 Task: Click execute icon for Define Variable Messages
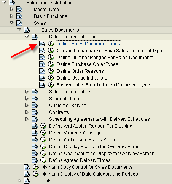43,133
